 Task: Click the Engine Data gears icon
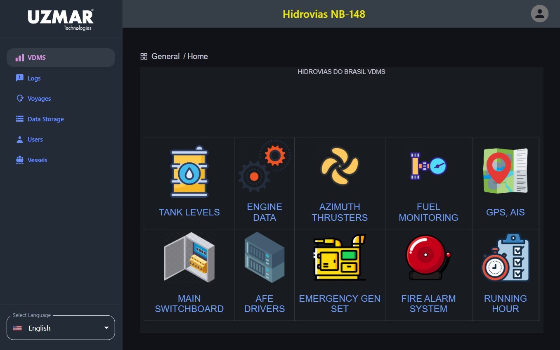[x=264, y=166]
